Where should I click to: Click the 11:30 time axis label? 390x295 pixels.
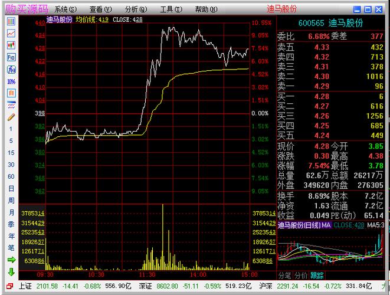pos(147,274)
